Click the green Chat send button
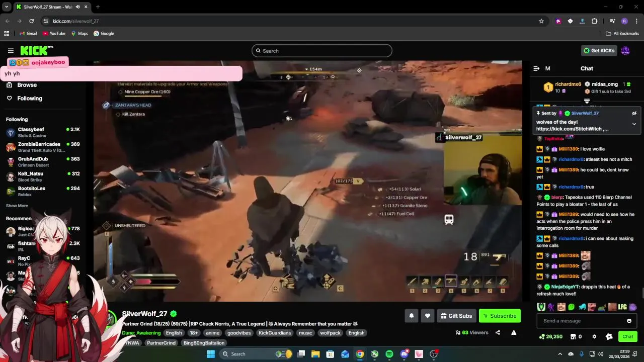The width and height of the screenshot is (644, 362). (628, 337)
